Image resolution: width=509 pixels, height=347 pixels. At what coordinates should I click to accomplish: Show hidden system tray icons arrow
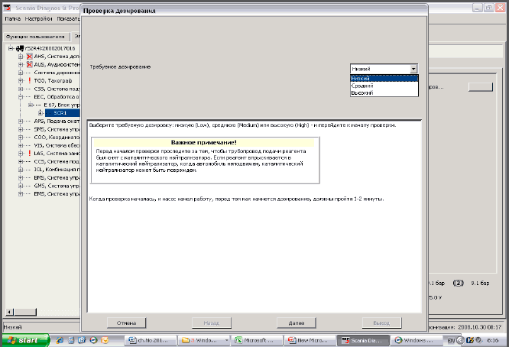point(460,340)
